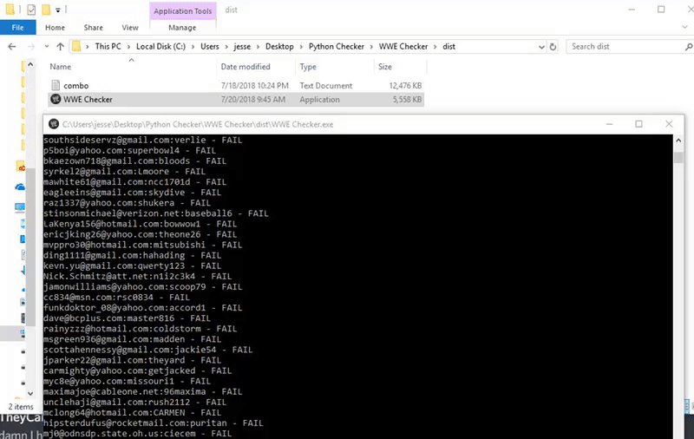Viewport: 694px width, 439px height.
Task: Select the combo text document icon
Action: tap(56, 85)
